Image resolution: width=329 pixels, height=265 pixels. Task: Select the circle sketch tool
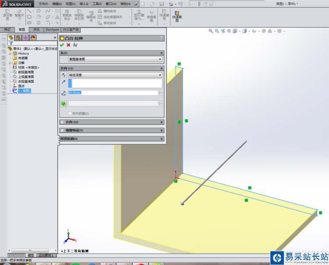point(38,11)
